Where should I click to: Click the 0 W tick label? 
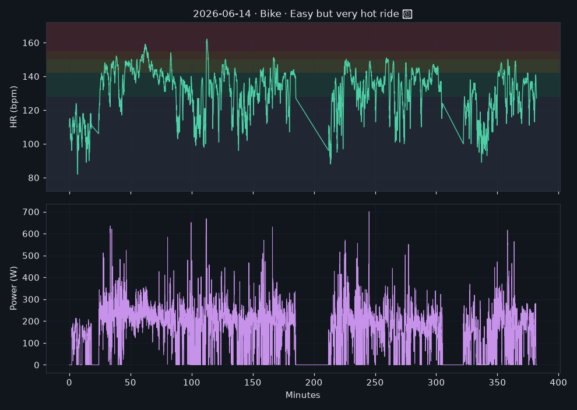(37, 365)
